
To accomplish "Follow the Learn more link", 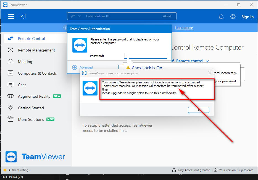I will point(184,28).
